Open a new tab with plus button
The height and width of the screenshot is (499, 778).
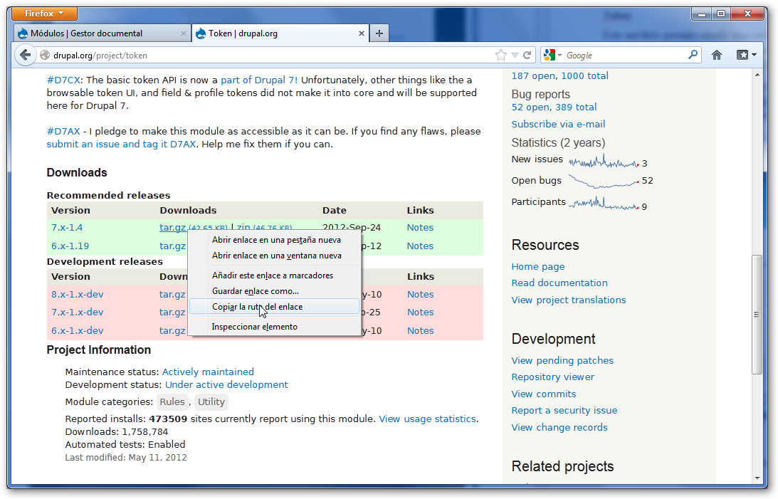(379, 33)
